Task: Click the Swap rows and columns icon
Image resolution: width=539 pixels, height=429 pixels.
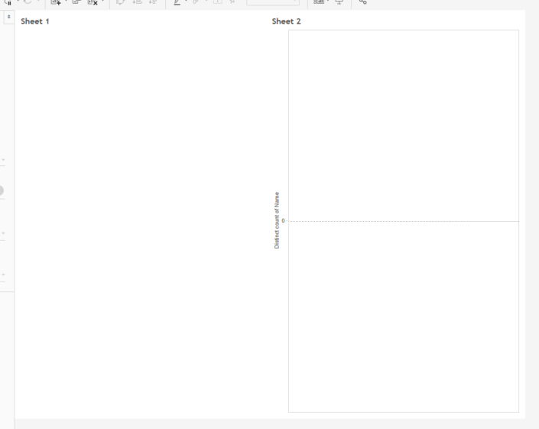Action: [x=120, y=2]
